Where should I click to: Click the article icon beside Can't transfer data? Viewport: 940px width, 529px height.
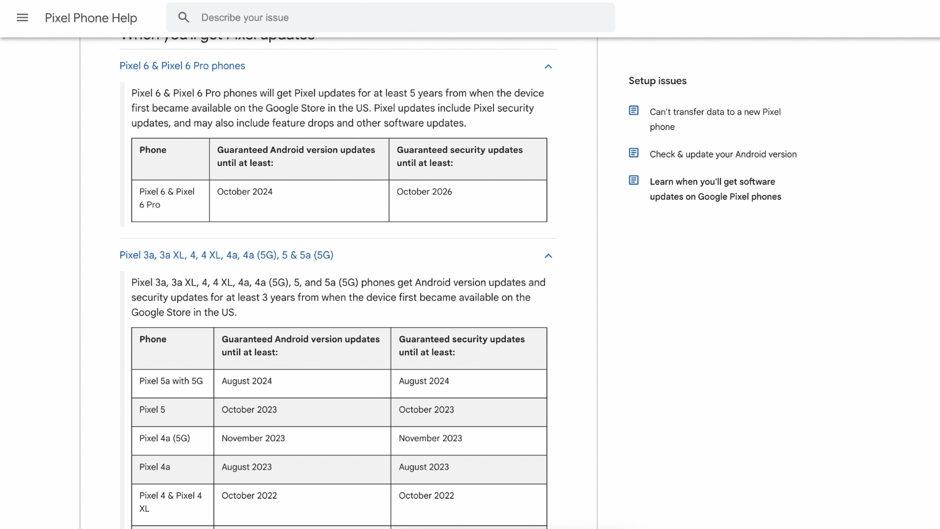click(633, 111)
